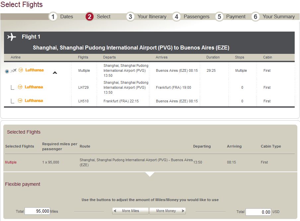Click the Multiple link under Selected Flights

coord(11,163)
